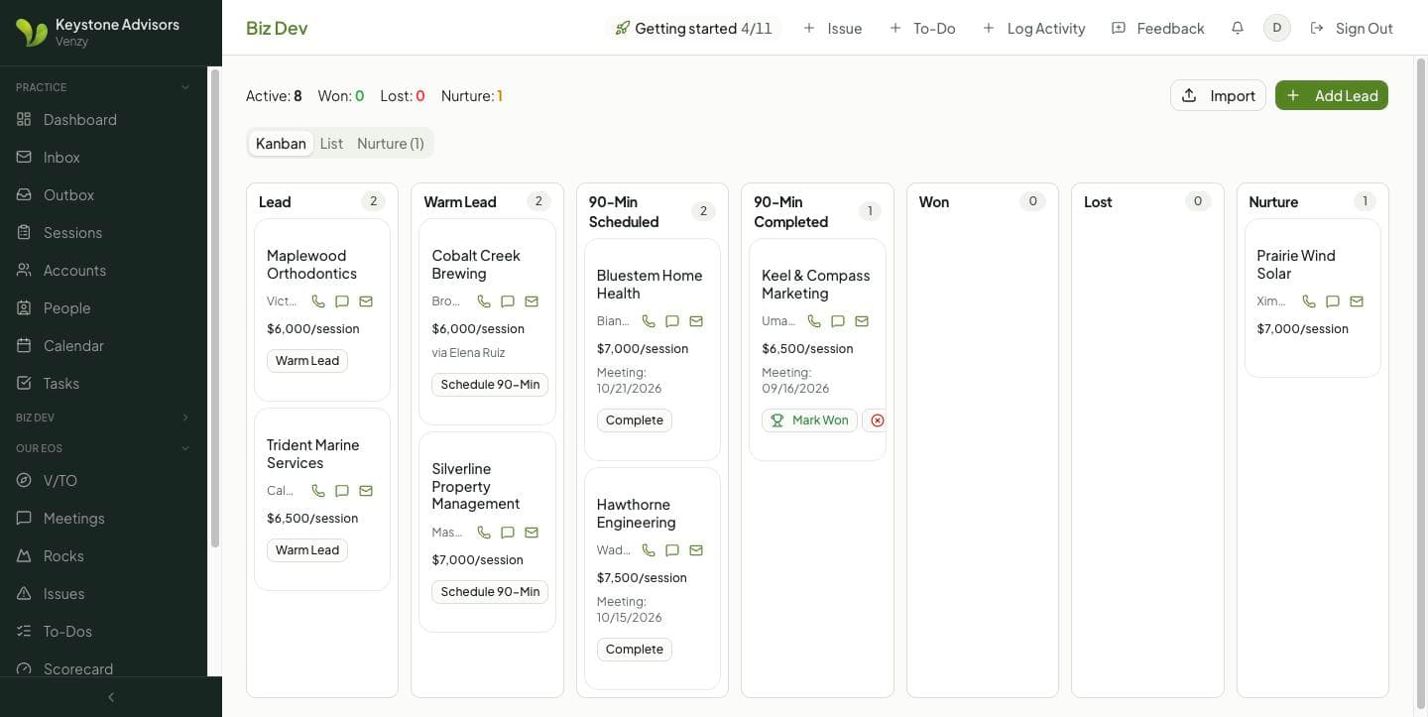Screen dimensions: 1428x717
Task: Click envelope icon on Hawthorne Engineering card
Action: click(696, 550)
